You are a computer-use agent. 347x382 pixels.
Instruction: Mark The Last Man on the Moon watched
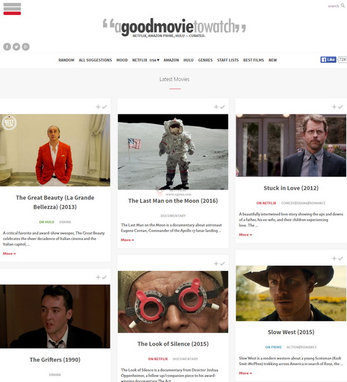tap(223, 107)
